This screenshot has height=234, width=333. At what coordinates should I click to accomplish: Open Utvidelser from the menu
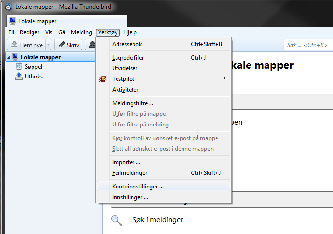point(163,68)
